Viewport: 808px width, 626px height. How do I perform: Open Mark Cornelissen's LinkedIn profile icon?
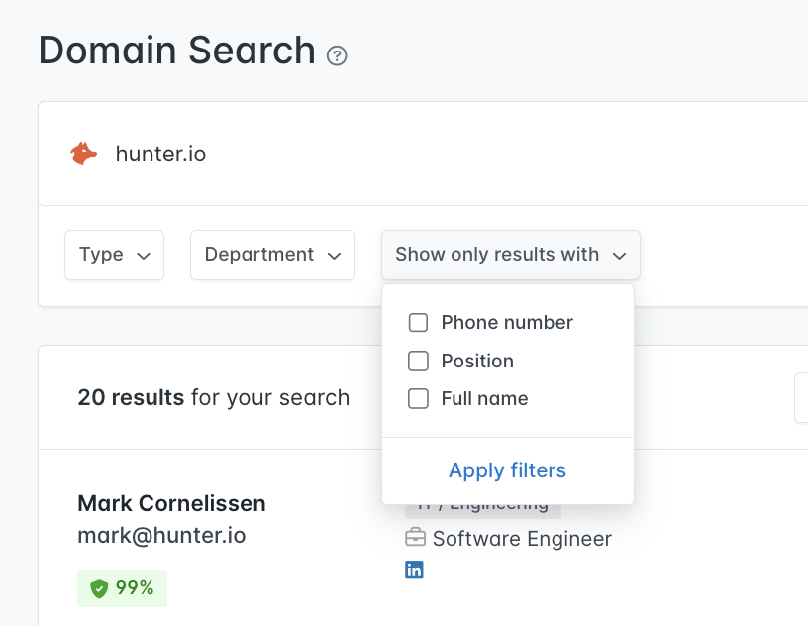(414, 570)
